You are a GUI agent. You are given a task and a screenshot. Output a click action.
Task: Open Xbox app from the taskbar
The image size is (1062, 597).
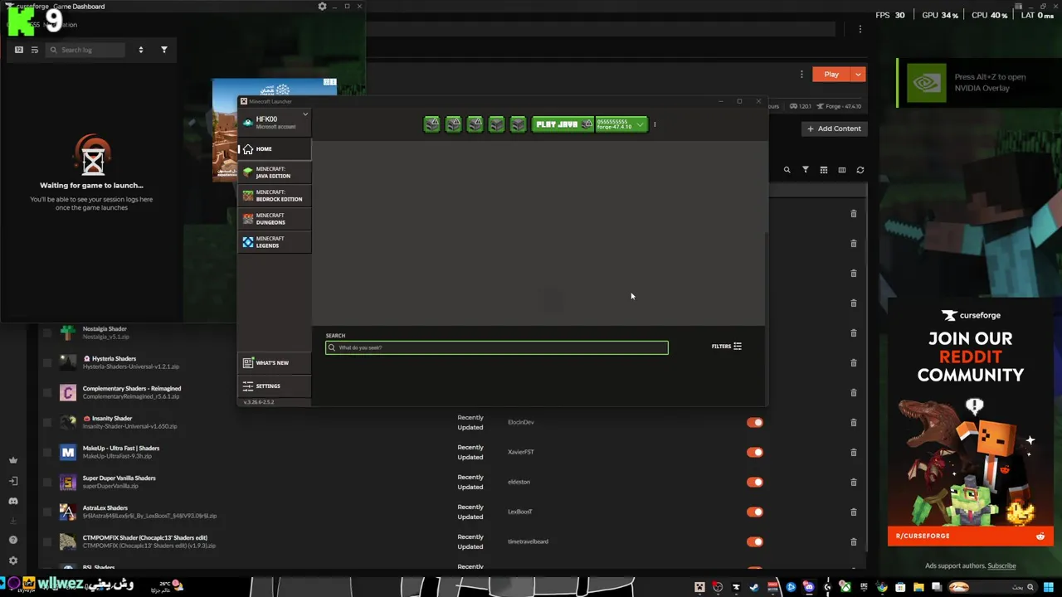pyautogui.click(x=845, y=588)
